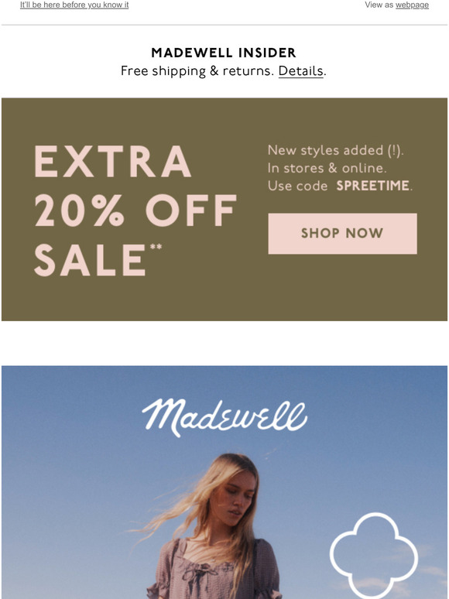The image size is (449, 599).
Task: Click the "New styles added (!)" line
Action: (335, 150)
